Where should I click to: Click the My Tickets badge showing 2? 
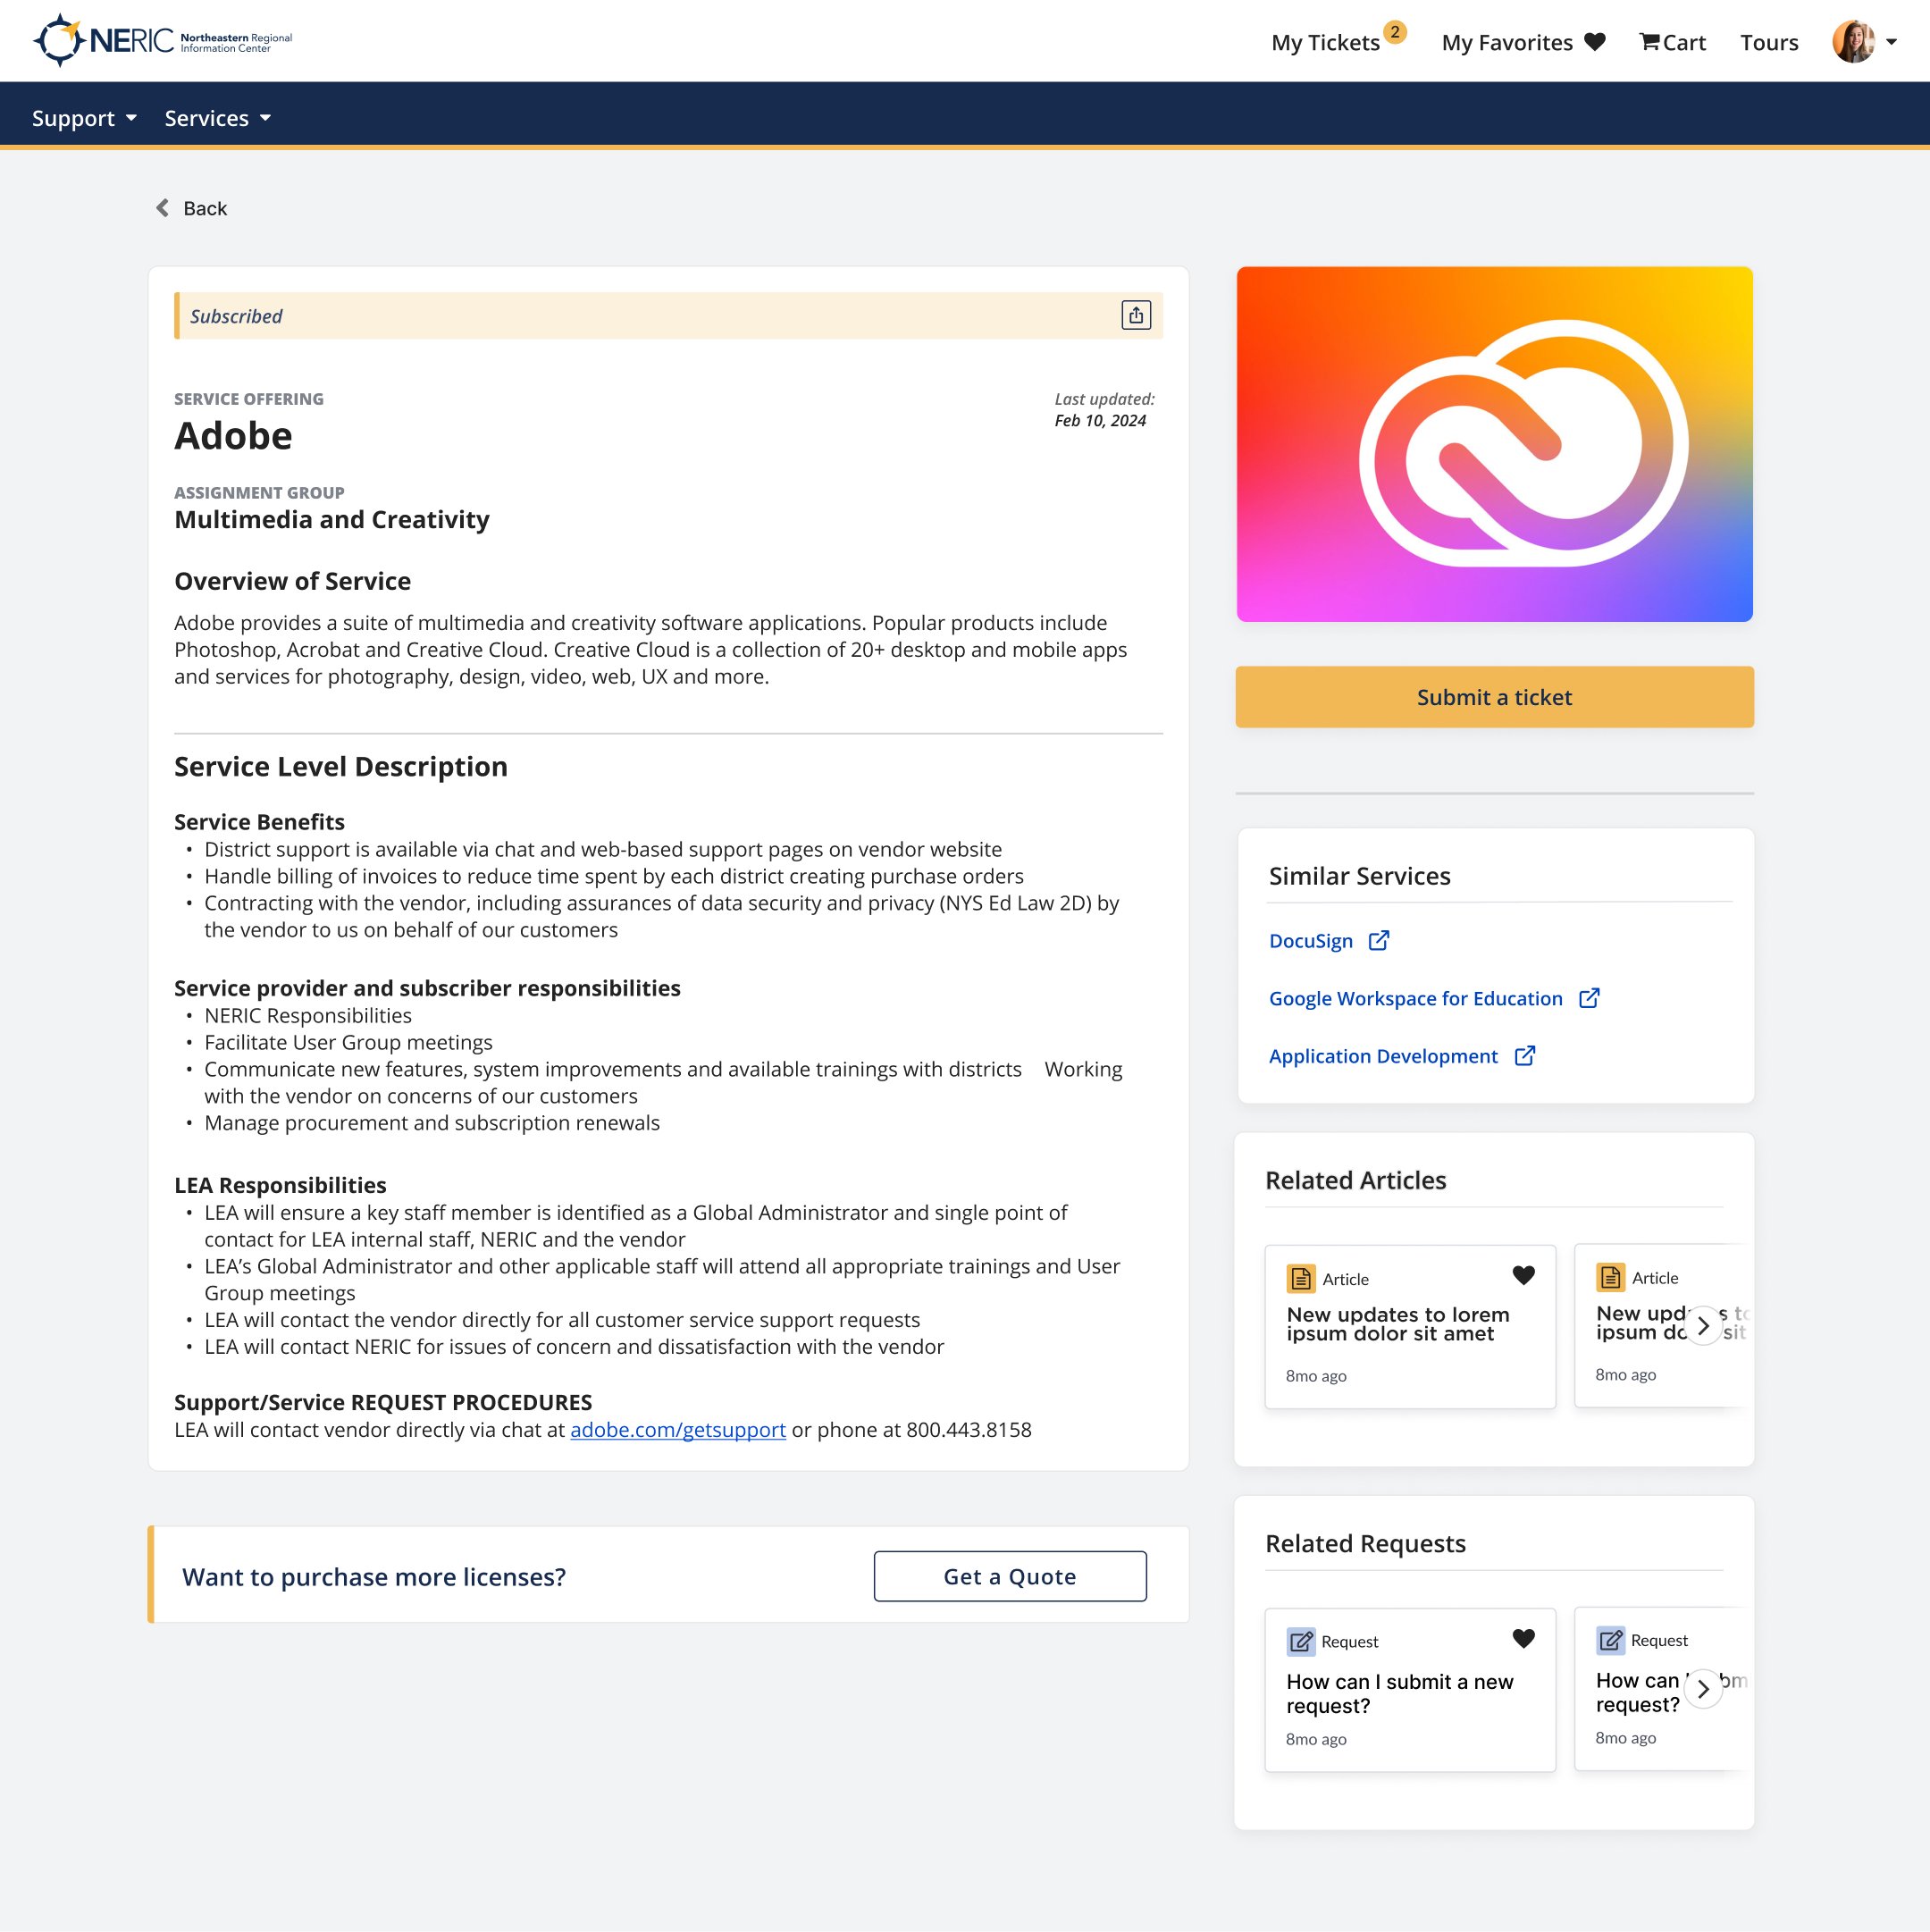(1395, 32)
